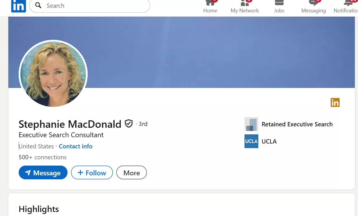Open My Network icon
The image size is (358, 216).
(x=245, y=3)
